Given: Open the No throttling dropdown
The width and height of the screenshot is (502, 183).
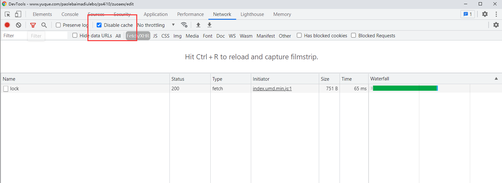Looking at the screenshot, I should [156, 25].
